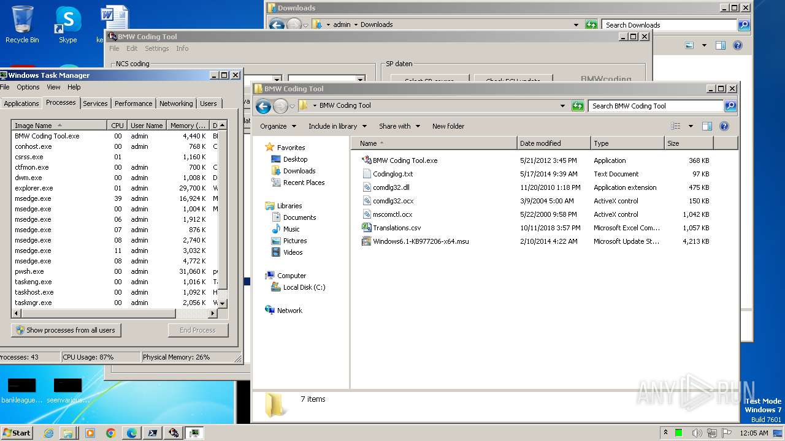
Task: Open Options menu in Task Manager
Action: click(x=28, y=87)
